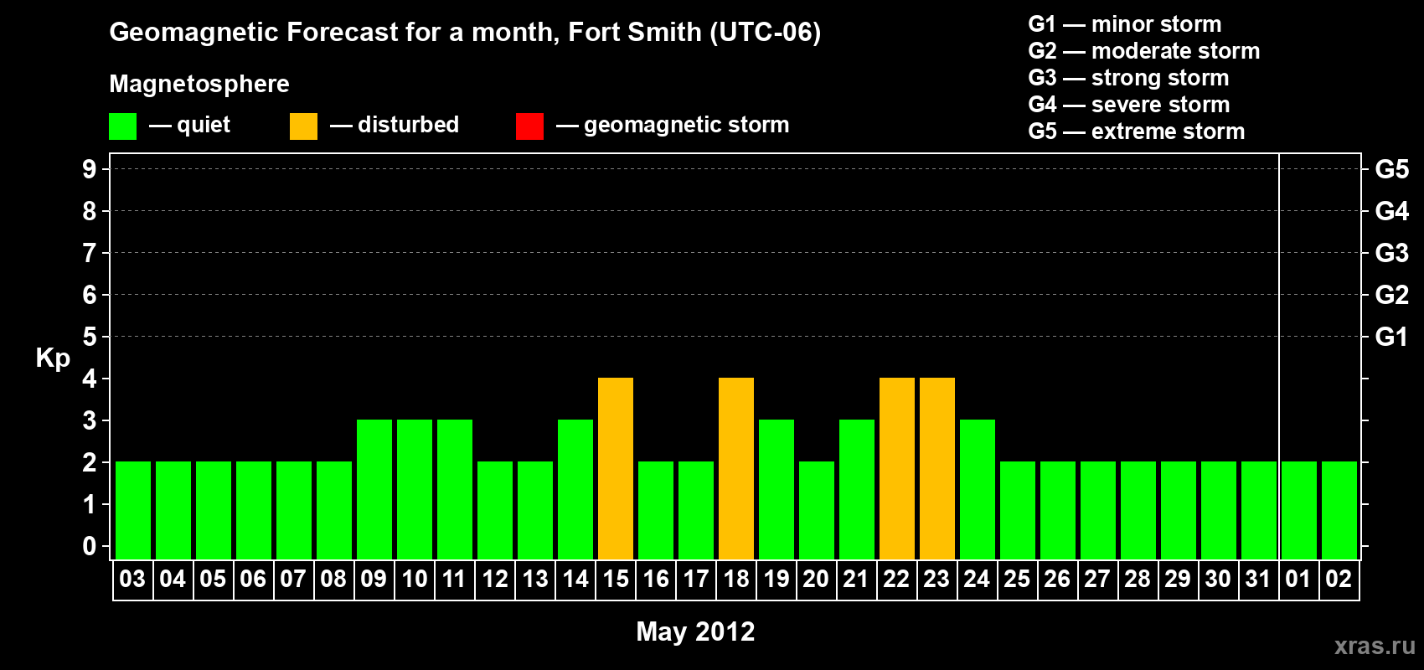Click the G1 label on right axis
The width and height of the screenshot is (1424, 670).
(1392, 337)
